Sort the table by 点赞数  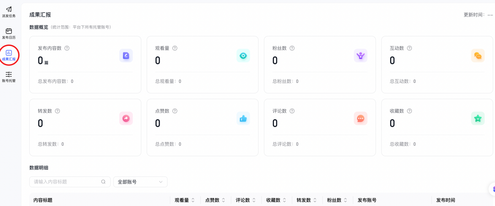pos(223,200)
